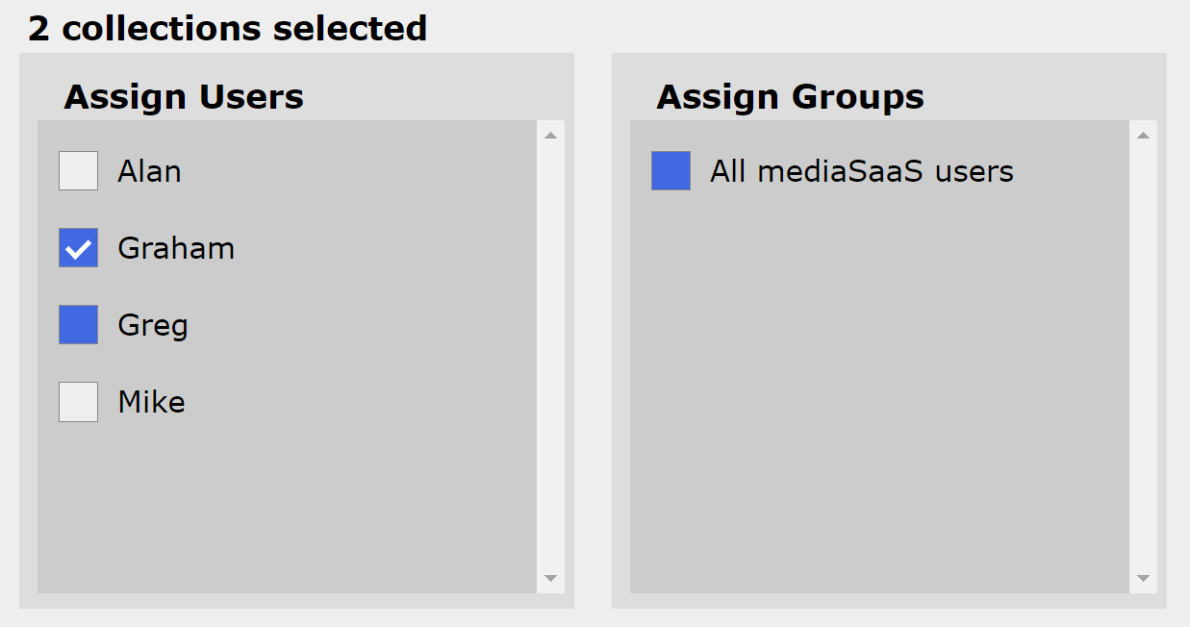Toggle the All mediaSaaS users group checkbox
1190x627 pixels.
tap(671, 171)
